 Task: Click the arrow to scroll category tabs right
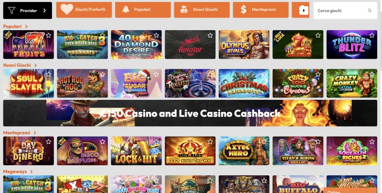tap(304, 11)
